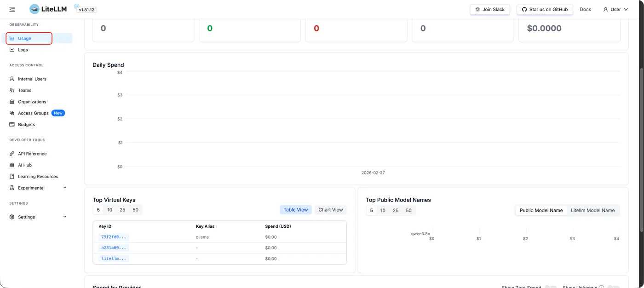
Task: Click the Budgets card icon
Action: point(12,125)
